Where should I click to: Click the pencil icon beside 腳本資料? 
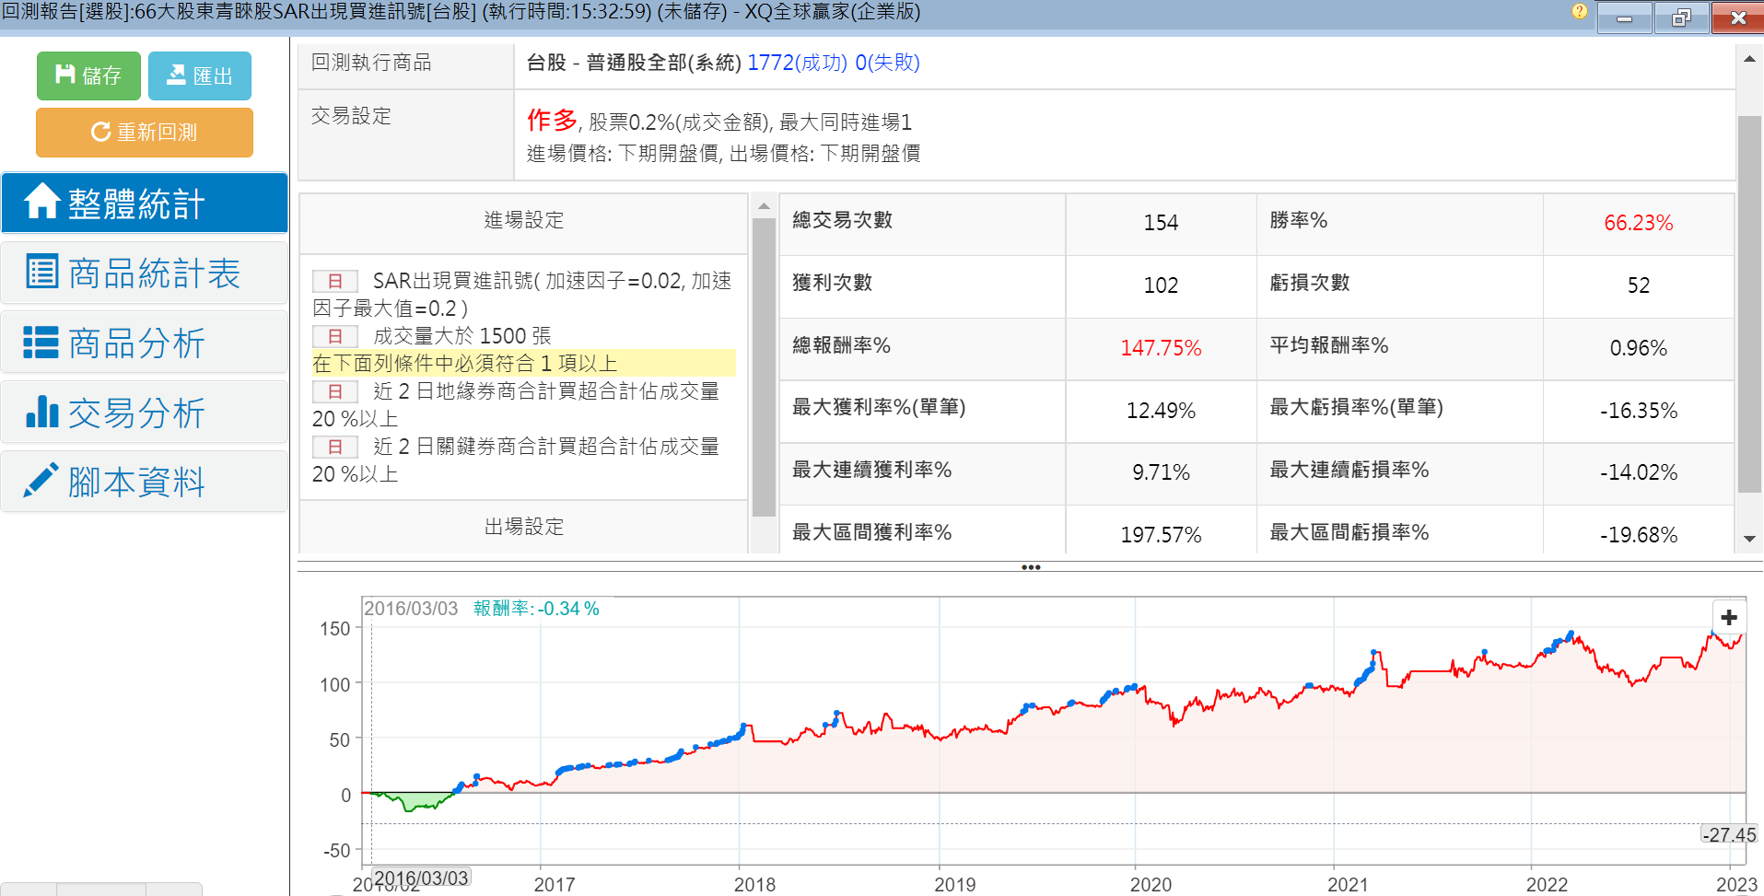pyautogui.click(x=41, y=482)
